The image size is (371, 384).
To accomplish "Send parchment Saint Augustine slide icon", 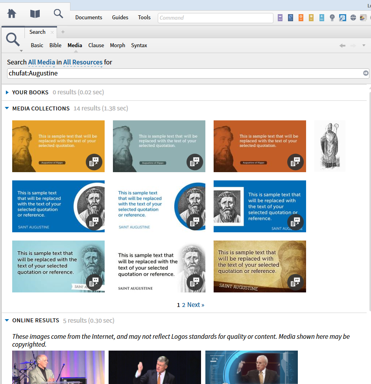I will [295, 282].
